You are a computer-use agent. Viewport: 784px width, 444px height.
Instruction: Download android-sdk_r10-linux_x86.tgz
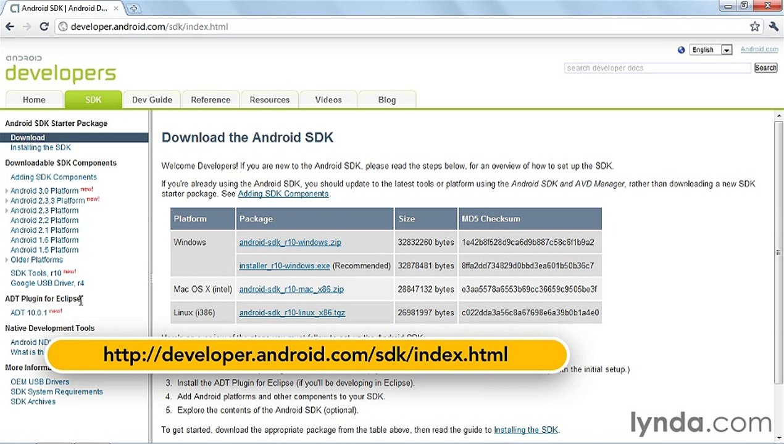pyautogui.click(x=292, y=313)
